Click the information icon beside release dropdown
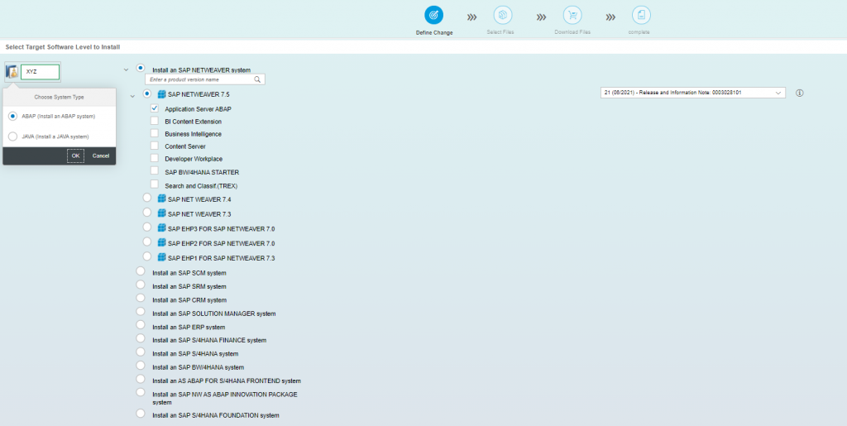The height and width of the screenshot is (426, 847). tap(800, 93)
